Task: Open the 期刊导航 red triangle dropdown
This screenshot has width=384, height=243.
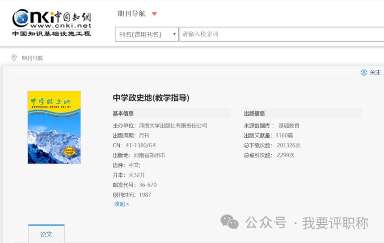Action: [154, 14]
